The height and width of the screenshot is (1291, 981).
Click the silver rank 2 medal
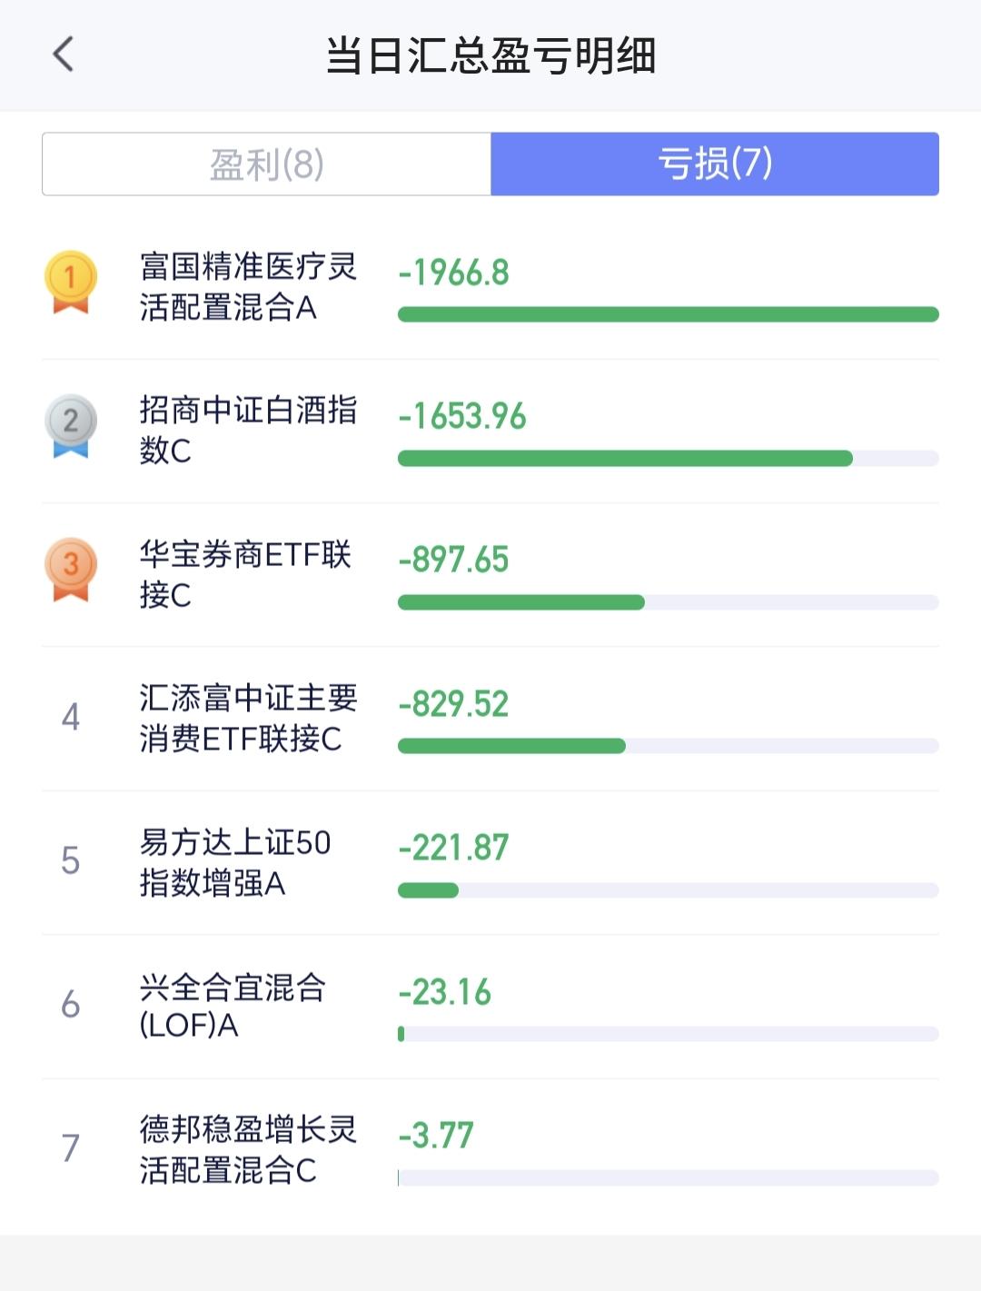tap(71, 424)
